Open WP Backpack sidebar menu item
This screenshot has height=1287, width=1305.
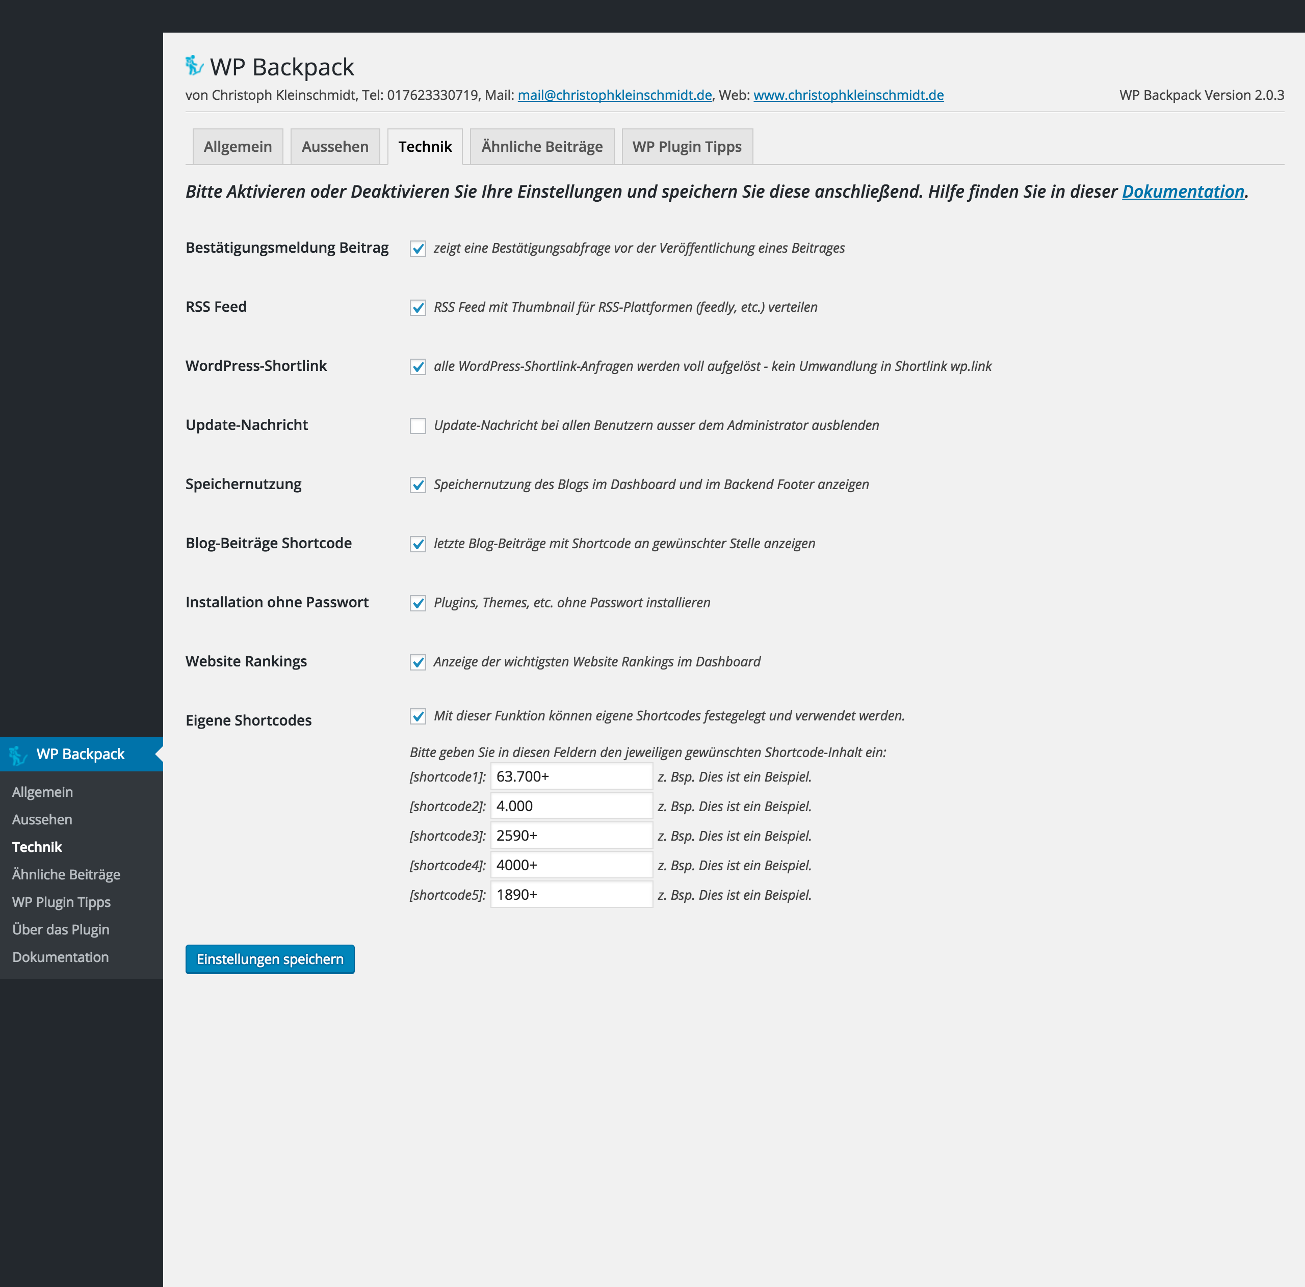click(x=81, y=754)
